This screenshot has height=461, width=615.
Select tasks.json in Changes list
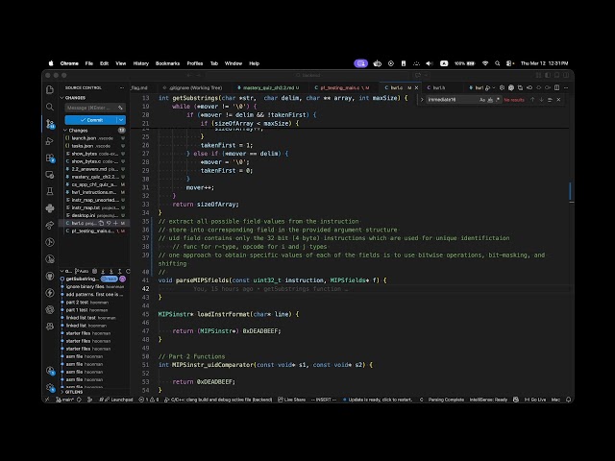[x=95, y=146]
